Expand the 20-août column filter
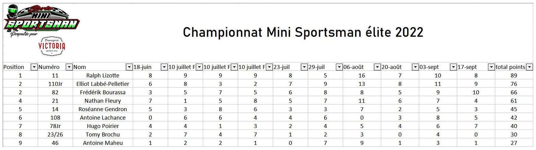The height and width of the screenshot is (150, 536). pyautogui.click(x=415, y=67)
